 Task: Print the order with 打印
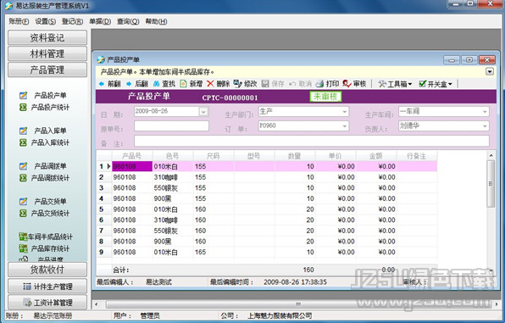327,84
